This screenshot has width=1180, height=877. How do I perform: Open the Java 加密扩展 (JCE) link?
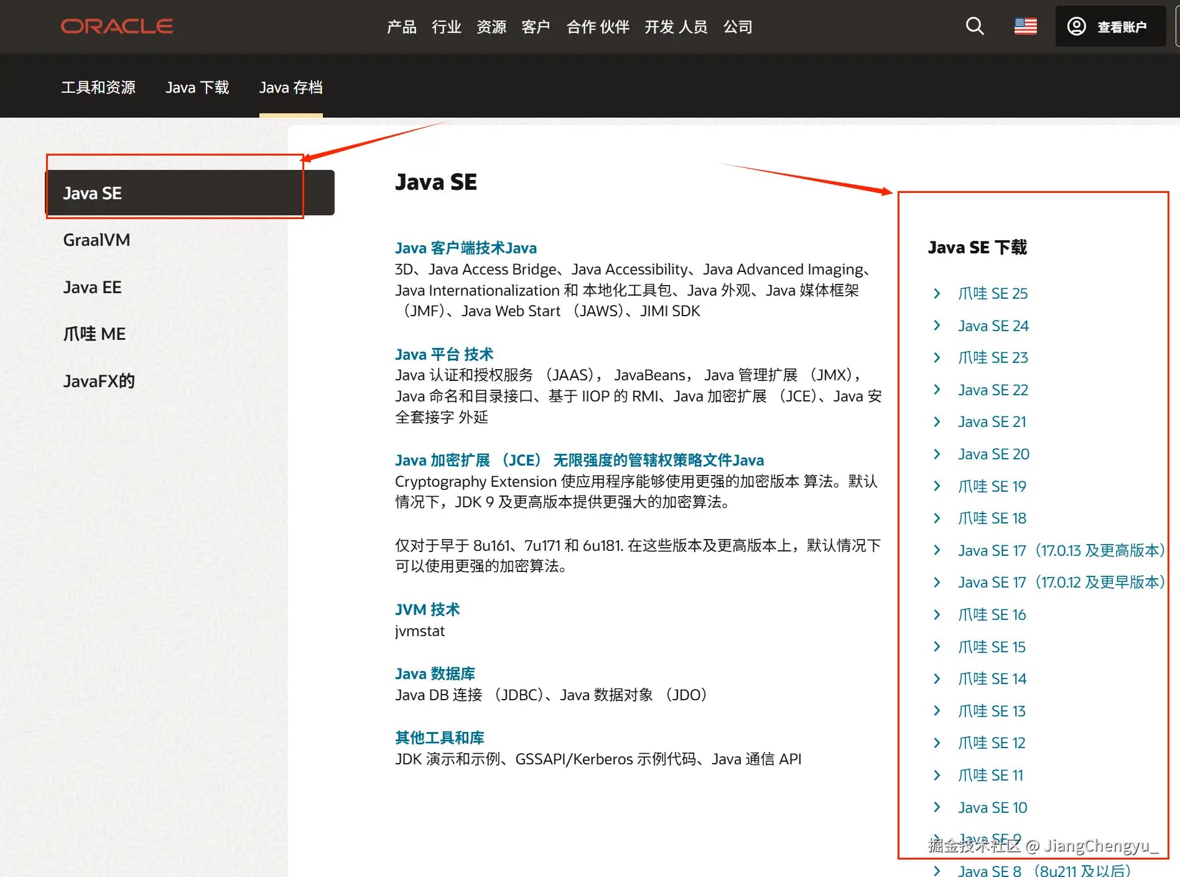click(579, 461)
